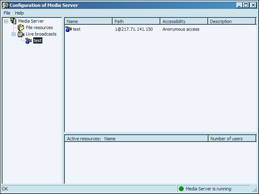Click the test broadcast icon in tree
The width and height of the screenshot is (259, 194).
pyautogui.click(x=28, y=40)
